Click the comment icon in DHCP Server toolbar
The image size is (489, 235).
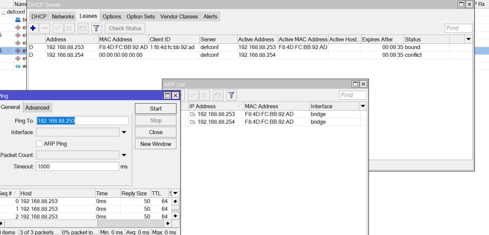[83, 28]
